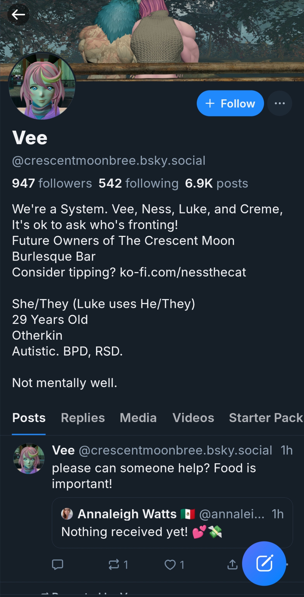Open Vee's large profile avatar

point(42,86)
